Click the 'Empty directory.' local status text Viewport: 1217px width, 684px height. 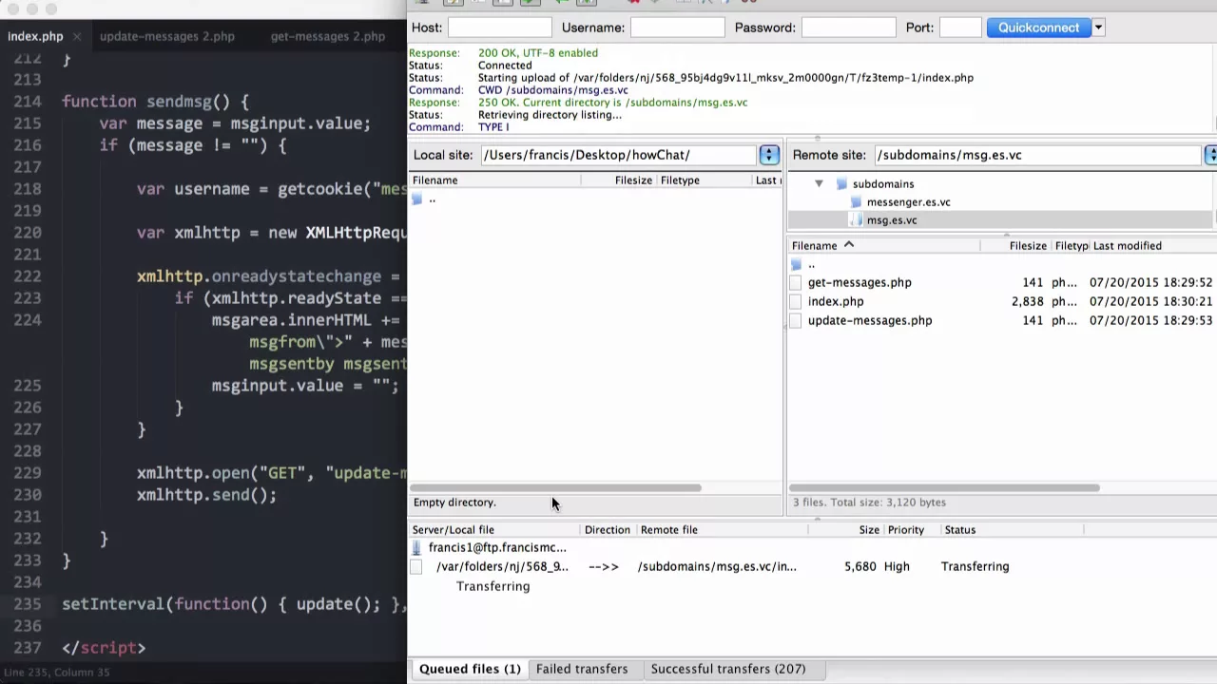(454, 503)
